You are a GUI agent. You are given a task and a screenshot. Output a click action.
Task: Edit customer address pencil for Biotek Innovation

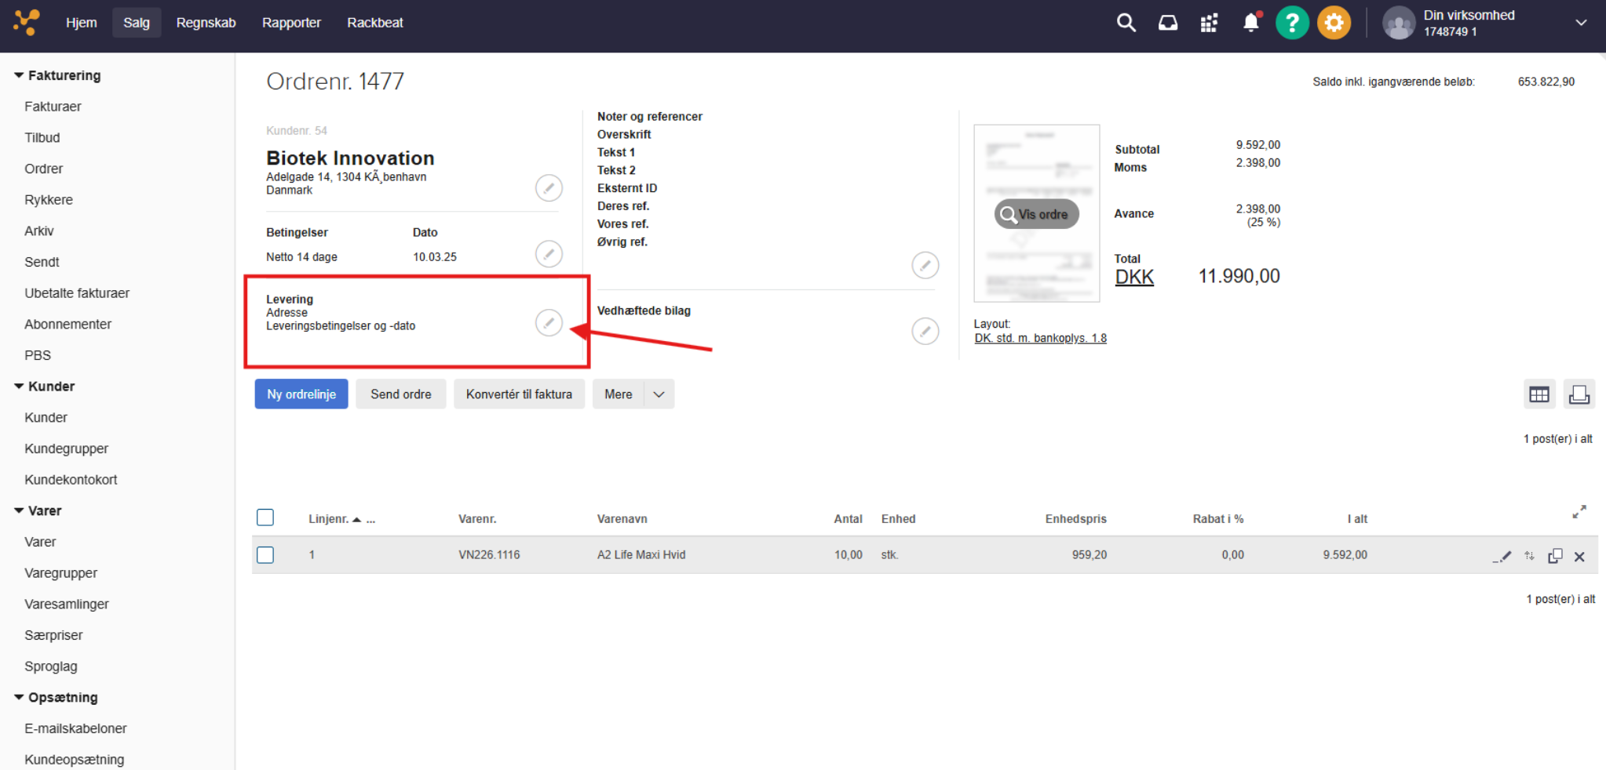pyautogui.click(x=549, y=188)
